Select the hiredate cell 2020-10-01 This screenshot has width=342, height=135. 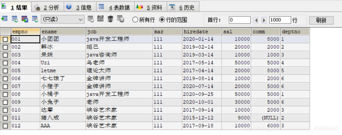[202, 102]
